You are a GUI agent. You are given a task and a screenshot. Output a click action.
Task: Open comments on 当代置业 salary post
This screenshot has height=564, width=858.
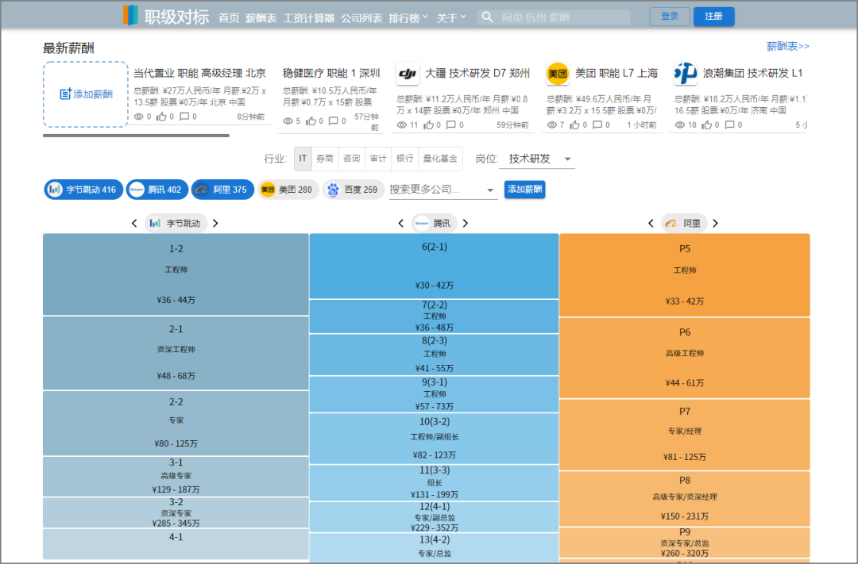(x=184, y=117)
